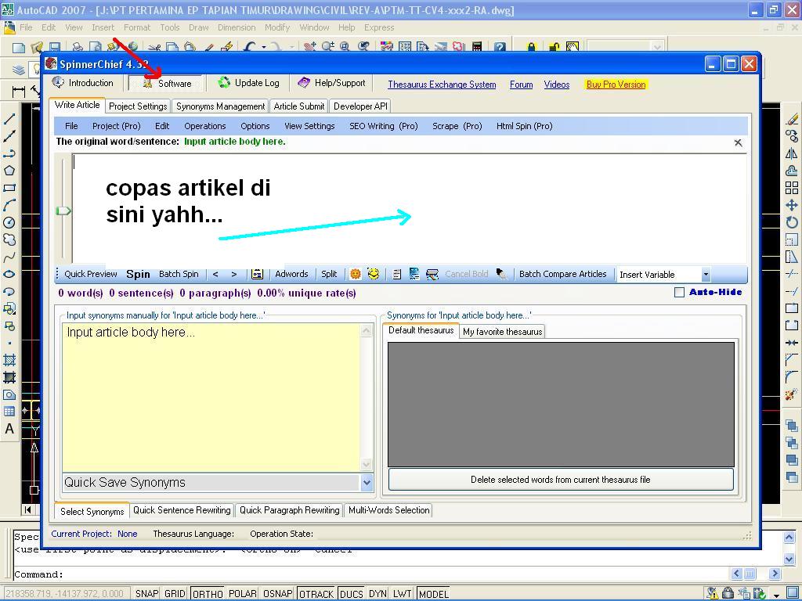
Task: Toggle GRID display in AutoCAD status bar
Action: 175,593
